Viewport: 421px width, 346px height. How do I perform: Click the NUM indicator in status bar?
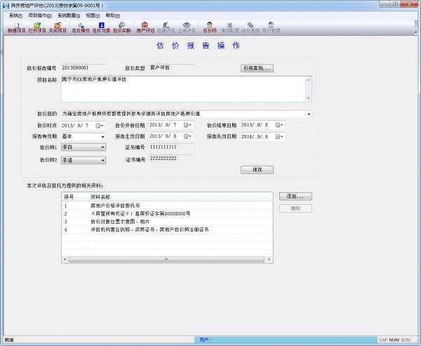394,340
